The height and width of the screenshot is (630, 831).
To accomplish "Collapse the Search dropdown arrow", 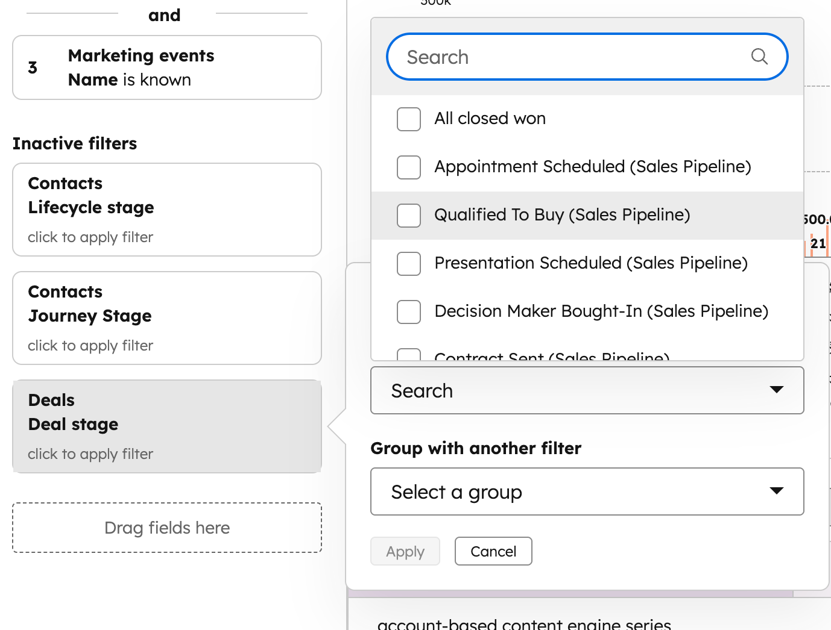I will pos(777,390).
